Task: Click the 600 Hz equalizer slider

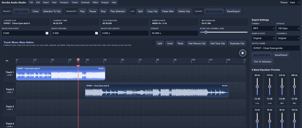Action: pyautogui.click(x=294, y=87)
